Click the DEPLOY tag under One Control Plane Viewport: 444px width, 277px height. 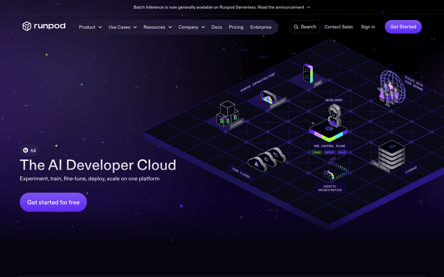pyautogui.click(x=330, y=152)
